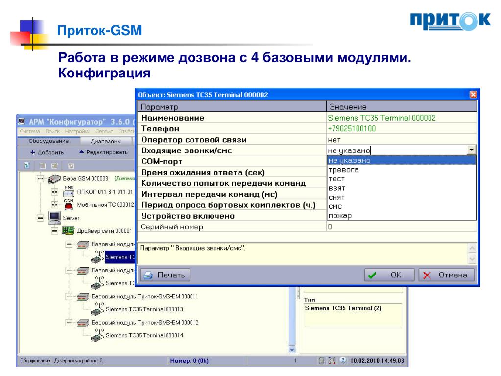Viewport: 501px width, 376px height.
Task: Select the ППКОП SMS device icon
Action: [x=69, y=192]
